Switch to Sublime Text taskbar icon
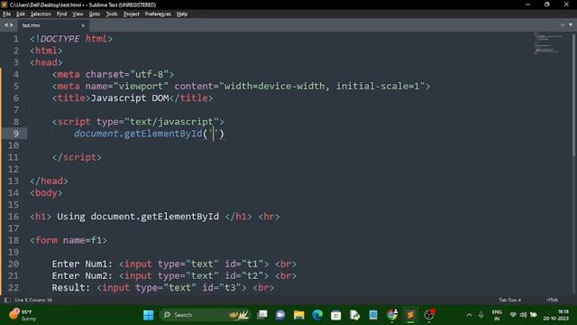 click(410, 315)
